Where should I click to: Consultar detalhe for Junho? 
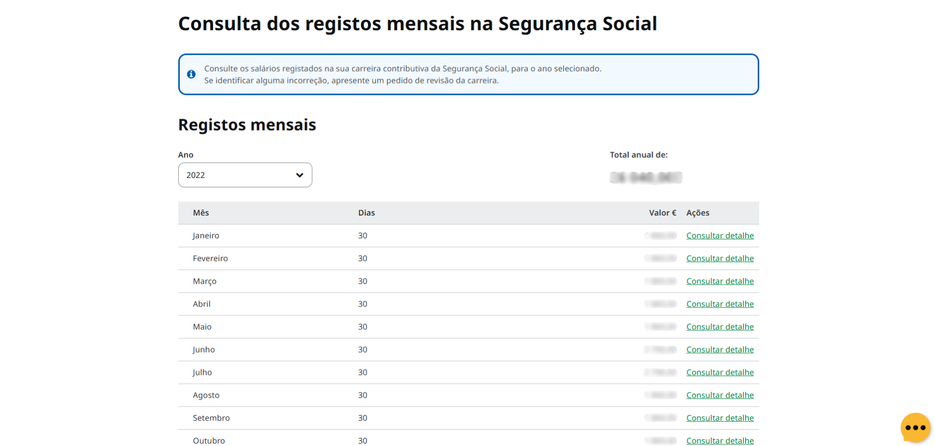click(x=720, y=349)
